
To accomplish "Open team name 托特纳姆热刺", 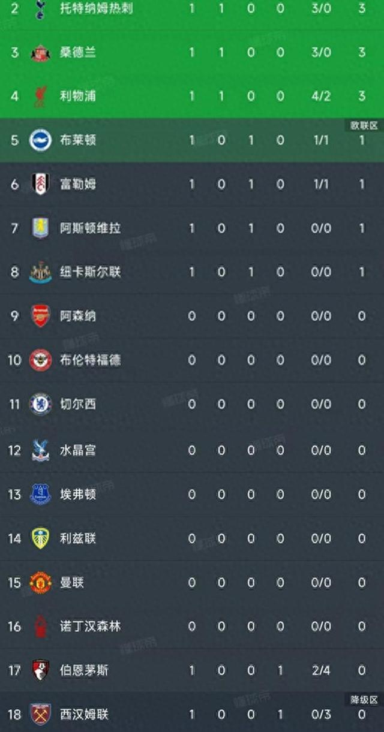I will (x=97, y=8).
